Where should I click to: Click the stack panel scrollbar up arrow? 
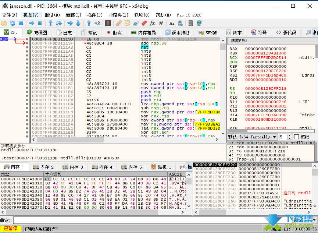pos(315,166)
